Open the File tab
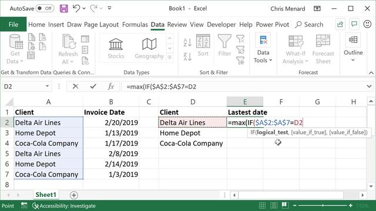Screen dimensions: 376x211 (13, 25)
